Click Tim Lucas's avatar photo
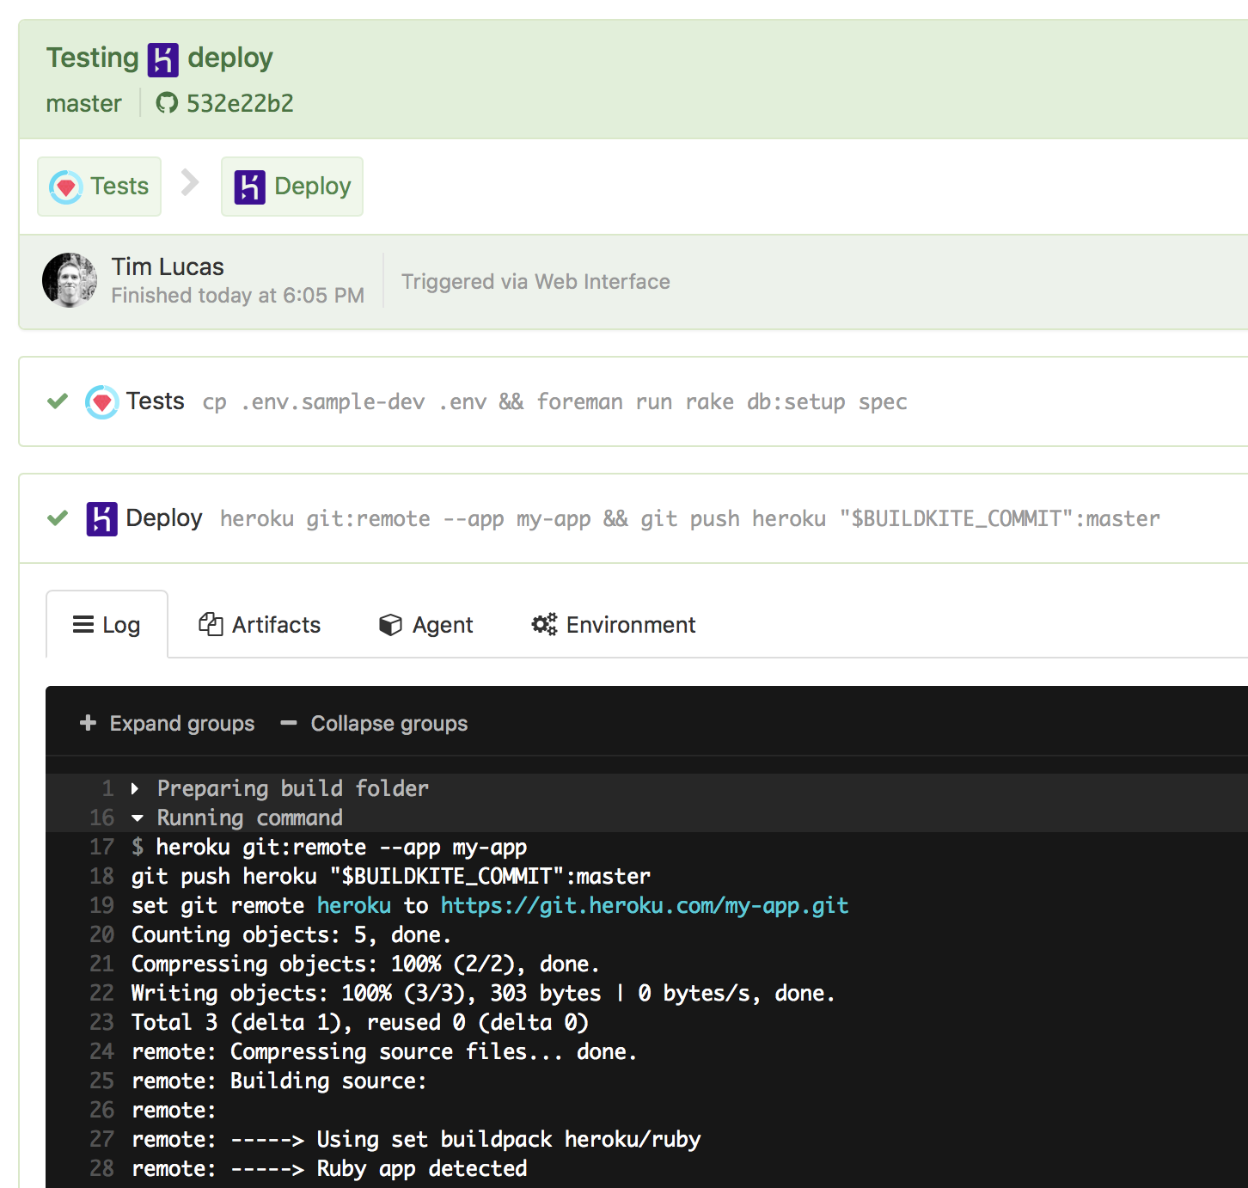 (70, 279)
